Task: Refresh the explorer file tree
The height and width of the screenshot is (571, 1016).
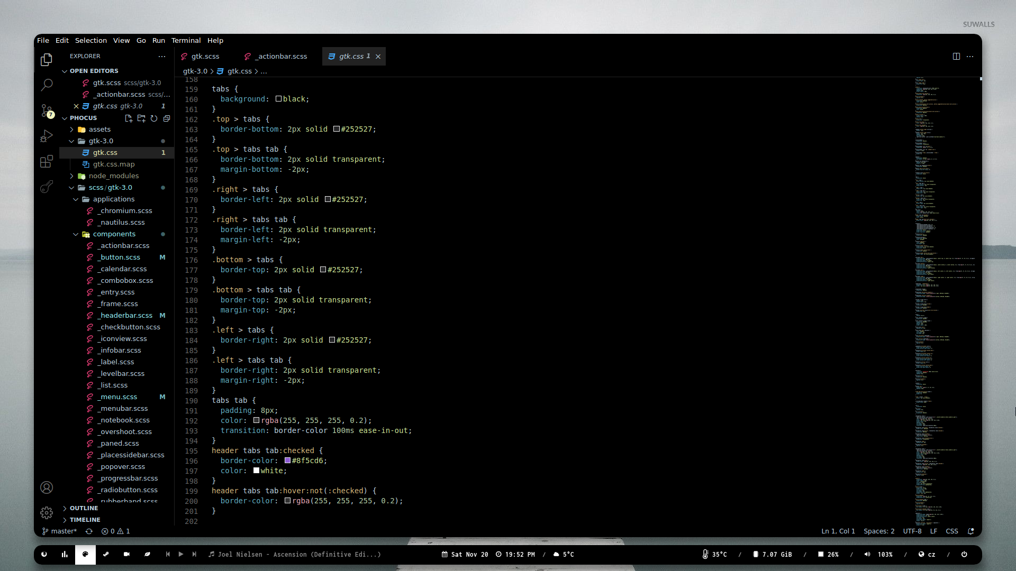Action: click(154, 118)
